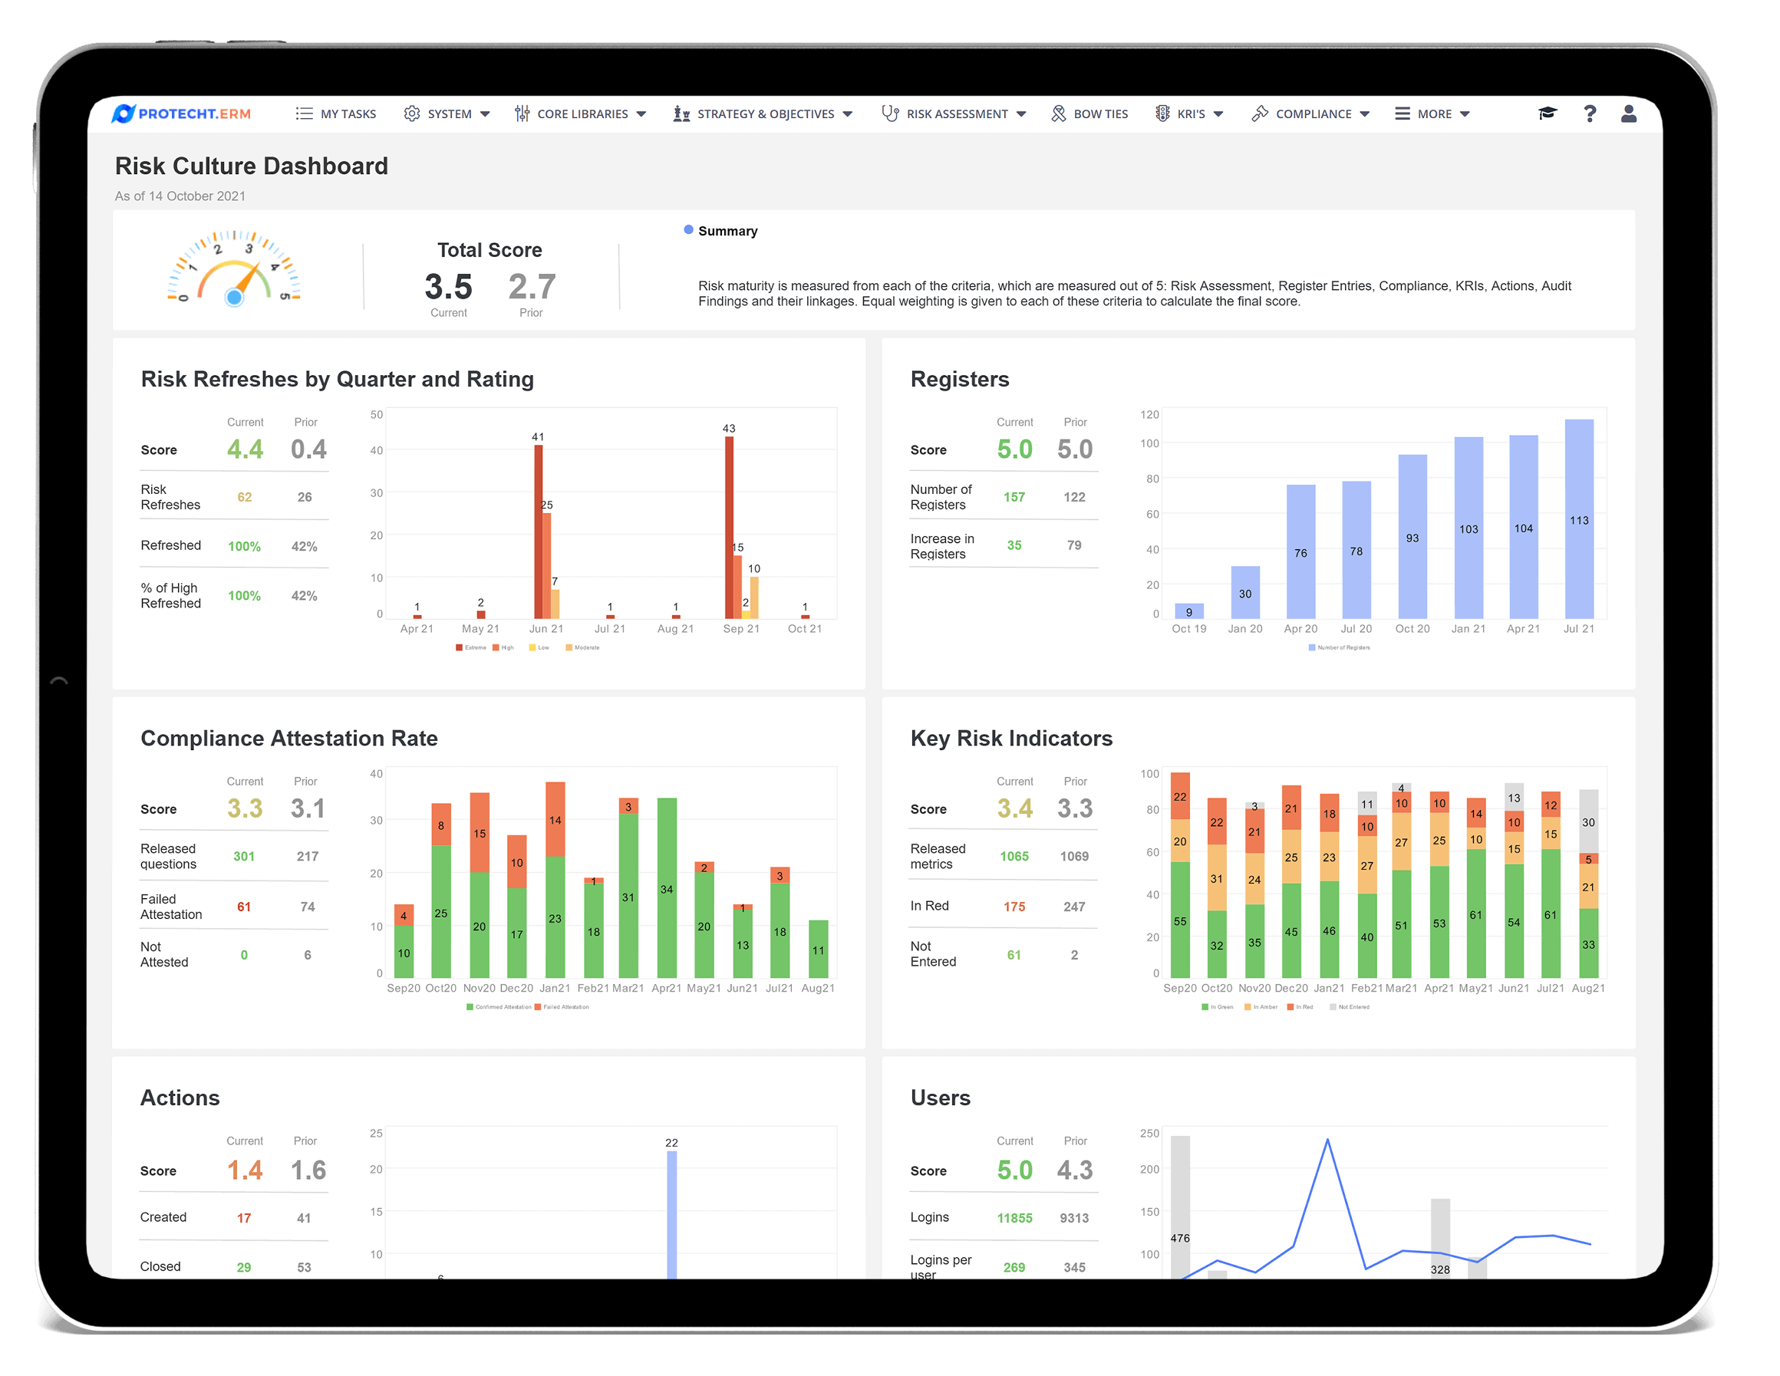Viewport: 1780px width, 1376px height.
Task: Open training via the graduation cap icon
Action: 1547,114
